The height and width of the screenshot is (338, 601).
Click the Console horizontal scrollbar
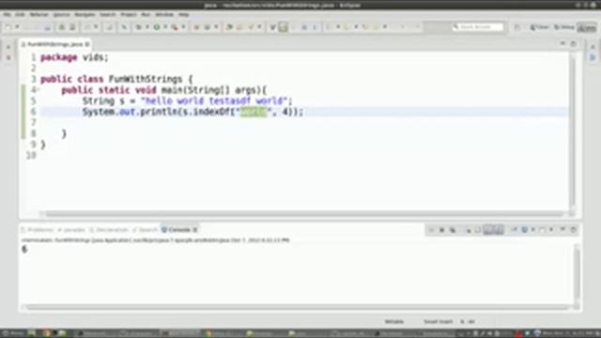297,307
